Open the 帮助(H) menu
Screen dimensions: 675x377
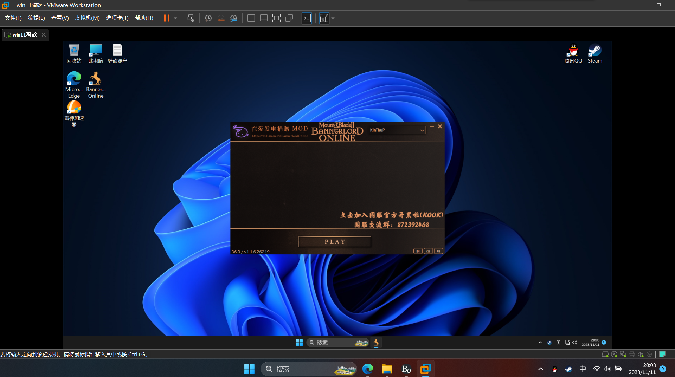[144, 18]
